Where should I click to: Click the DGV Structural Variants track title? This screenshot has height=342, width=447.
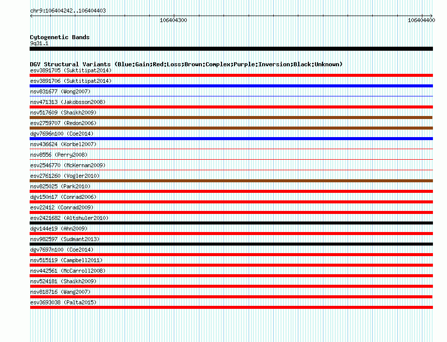(x=186, y=64)
